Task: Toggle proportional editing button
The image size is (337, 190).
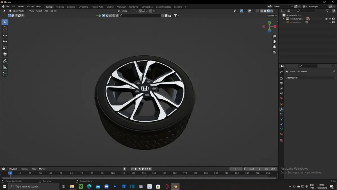Action: 150,11
